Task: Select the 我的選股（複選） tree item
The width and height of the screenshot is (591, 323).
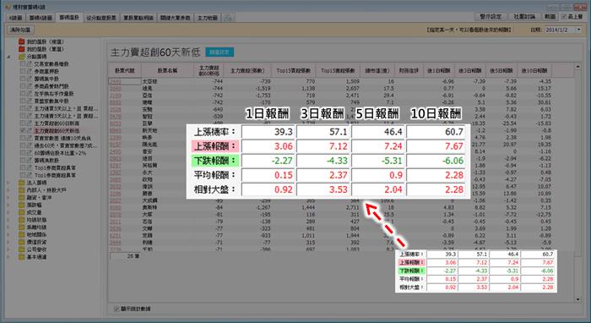Action: pyautogui.click(x=46, y=41)
